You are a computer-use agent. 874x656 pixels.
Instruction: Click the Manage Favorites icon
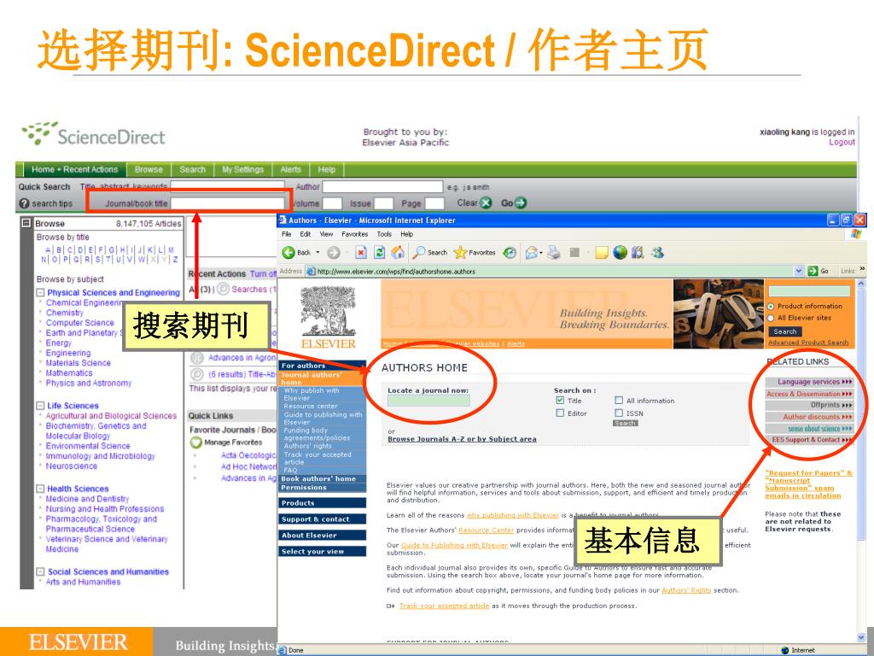[x=195, y=442]
